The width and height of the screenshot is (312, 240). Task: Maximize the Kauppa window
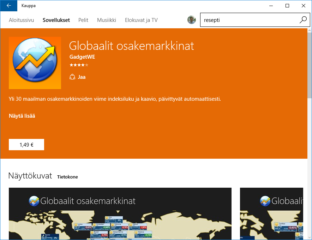[287, 6]
